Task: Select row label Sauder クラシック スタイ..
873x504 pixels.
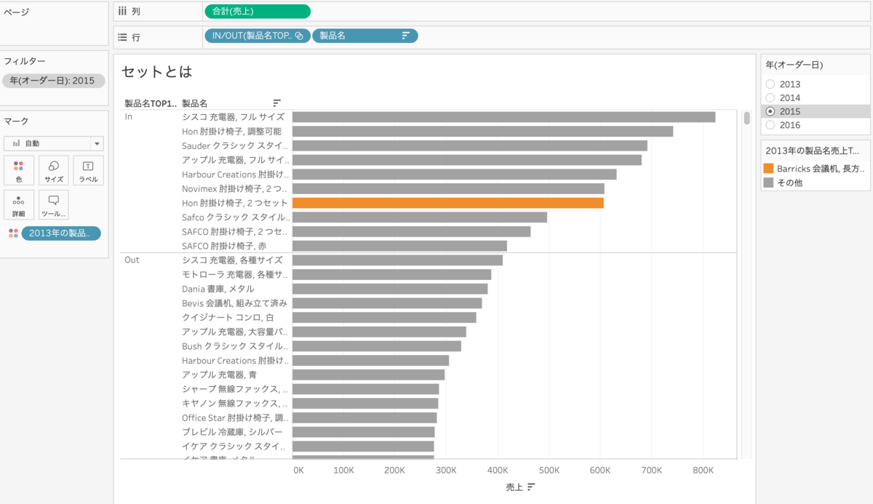Action: pos(236,145)
